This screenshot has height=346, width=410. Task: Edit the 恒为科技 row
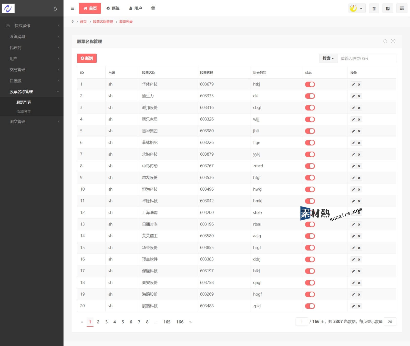pos(353,190)
